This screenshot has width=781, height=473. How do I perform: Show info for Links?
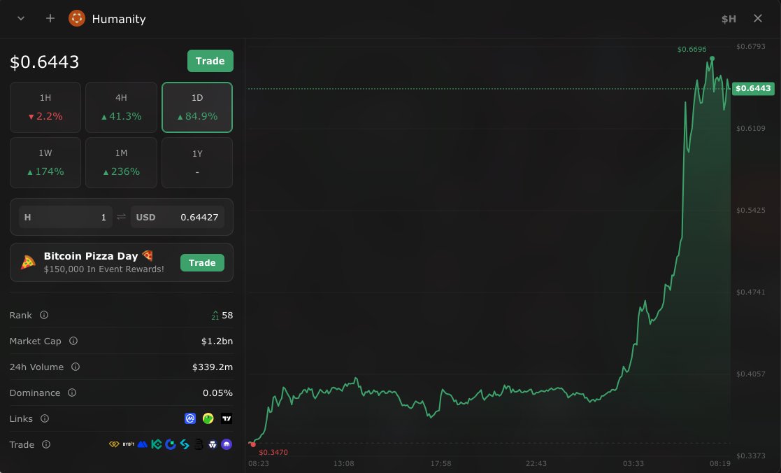[x=44, y=418]
